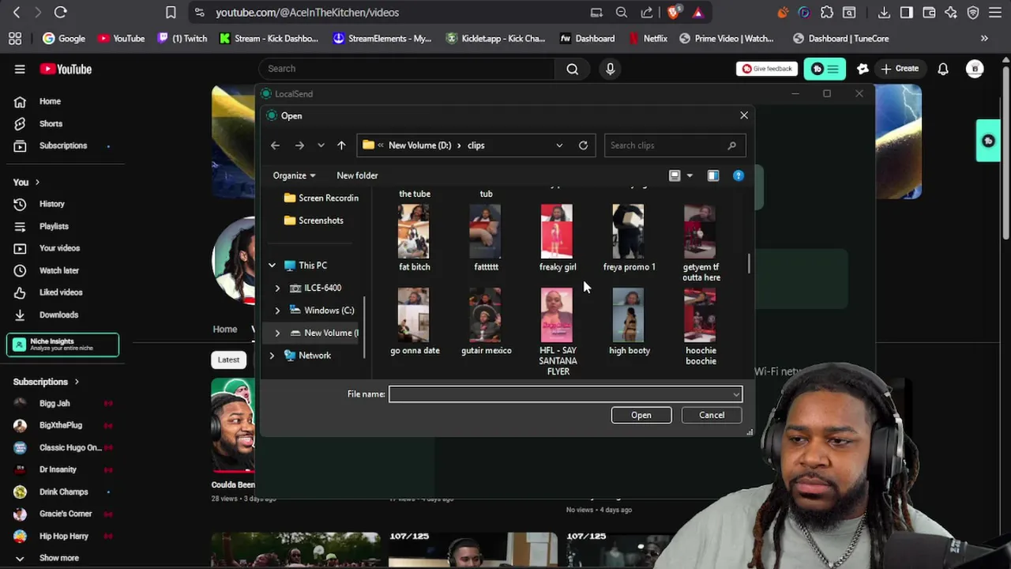Click the file list scrollbar
1011x569 pixels.
click(x=748, y=263)
